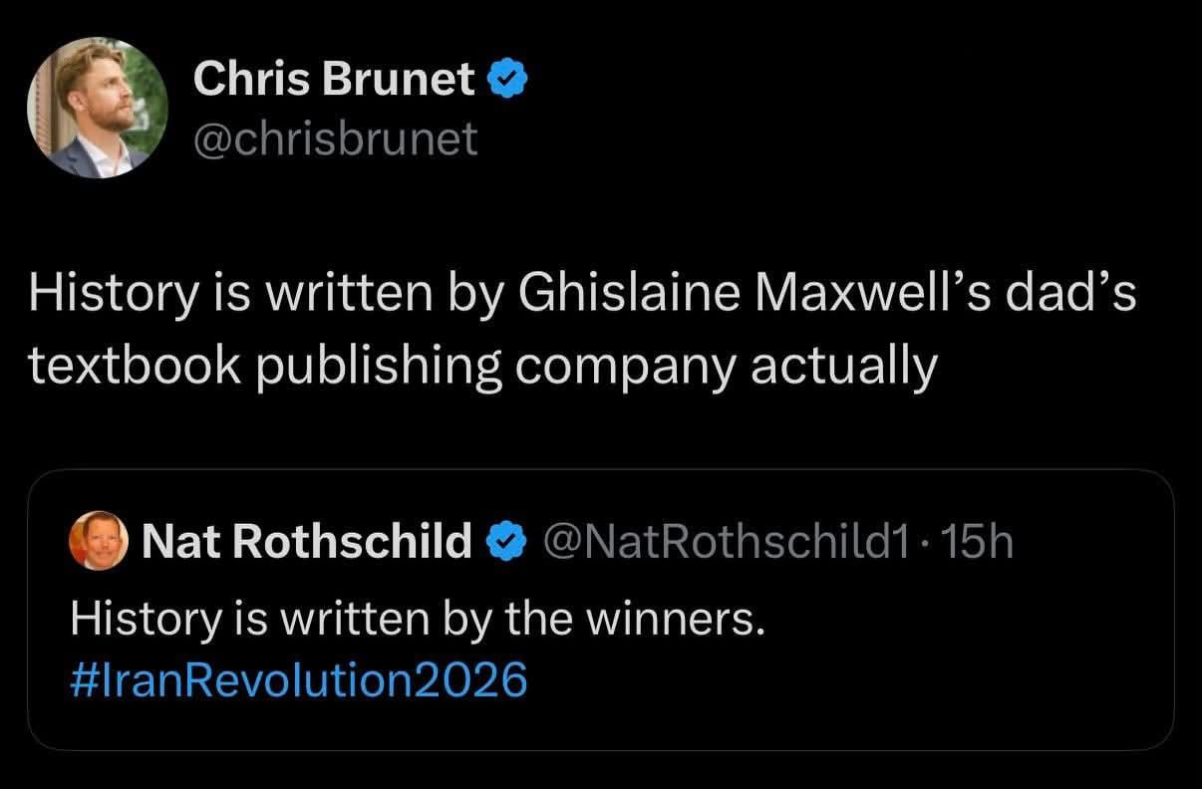Image resolution: width=1202 pixels, height=789 pixels.
Task: Open the @NatRothschild1 handle
Action: pos(724,541)
